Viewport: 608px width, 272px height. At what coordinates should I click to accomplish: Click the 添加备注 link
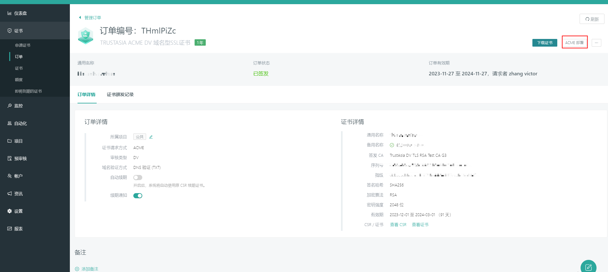point(90,269)
